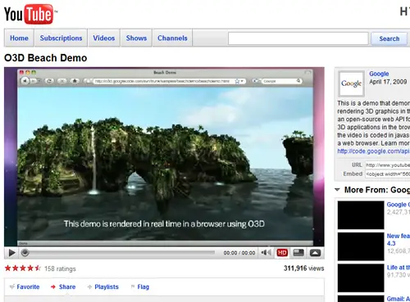
Task: Flag this video
Action: [x=143, y=286]
